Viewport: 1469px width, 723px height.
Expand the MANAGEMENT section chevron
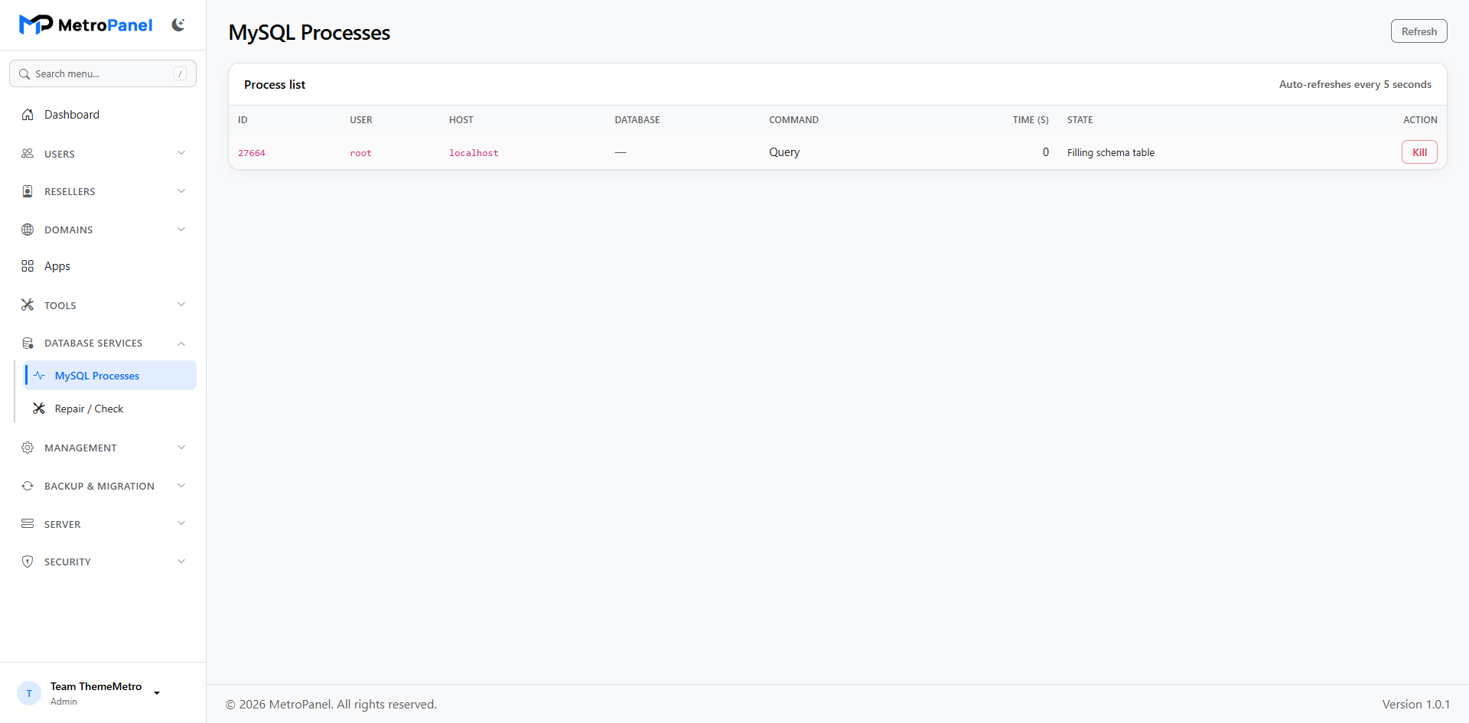(x=181, y=448)
